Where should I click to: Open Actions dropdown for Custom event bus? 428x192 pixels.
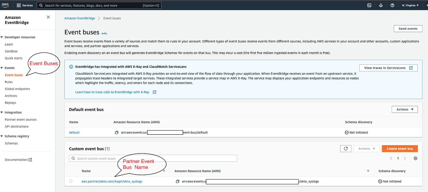pos(366,149)
